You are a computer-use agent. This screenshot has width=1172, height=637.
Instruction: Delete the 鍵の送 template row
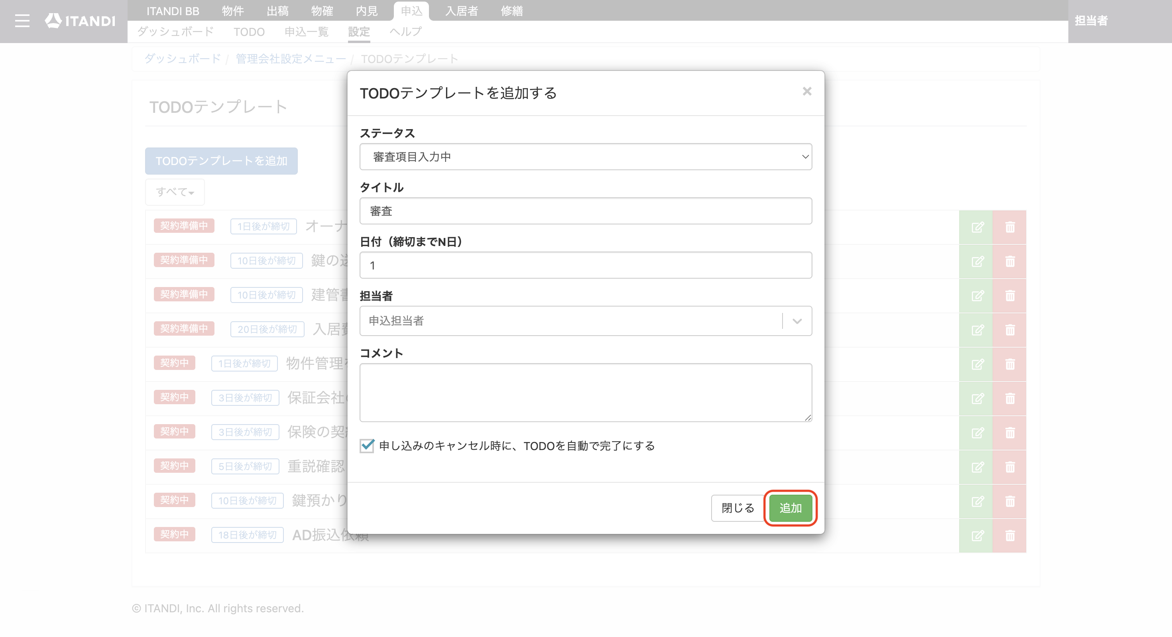point(1010,261)
